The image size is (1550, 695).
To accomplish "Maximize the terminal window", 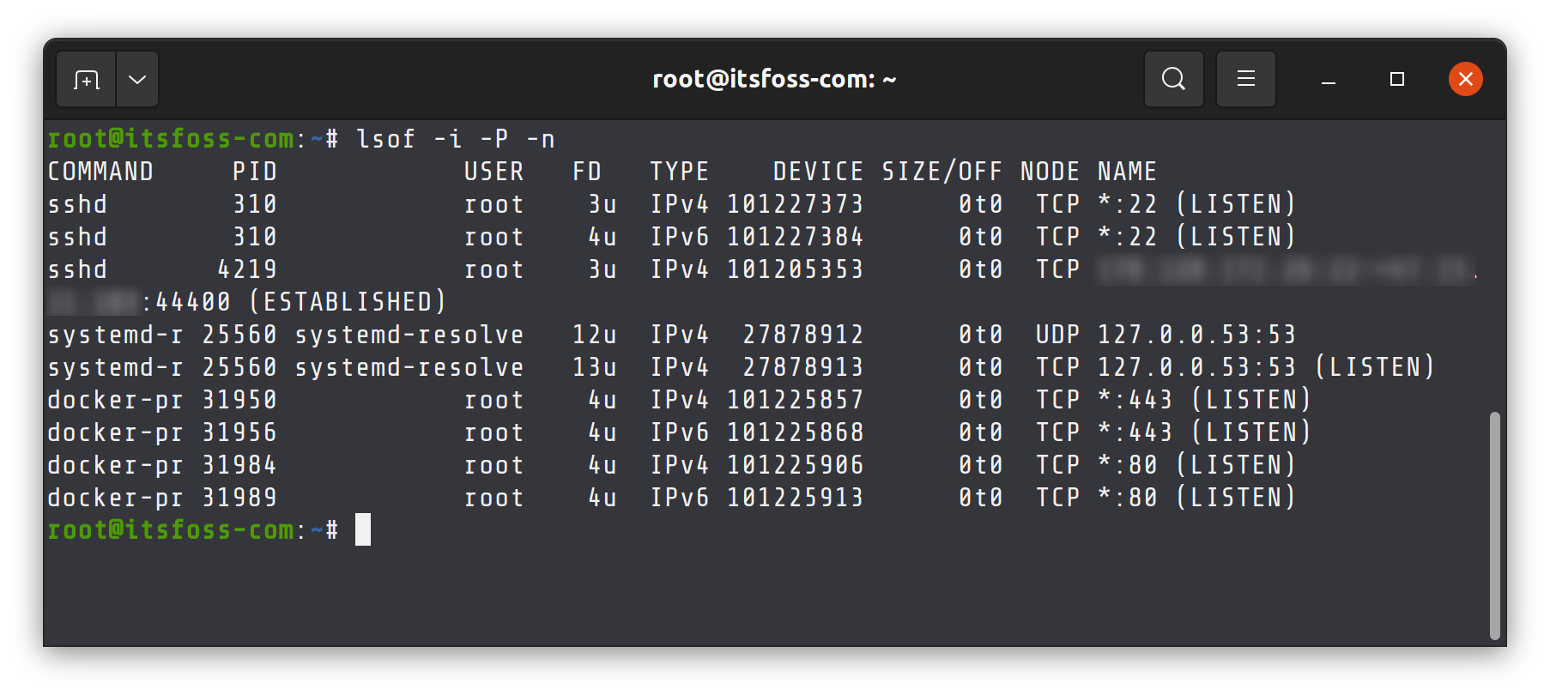I will pos(1396,80).
